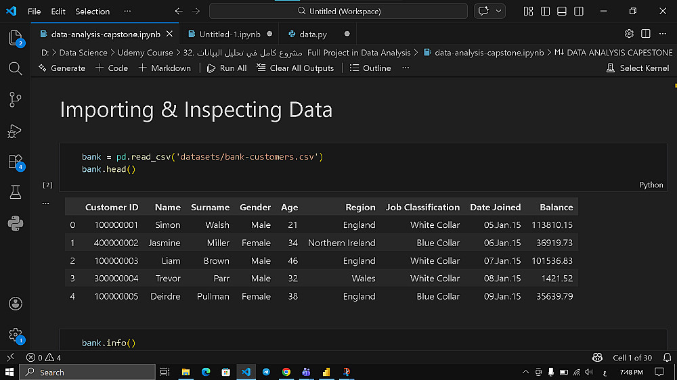The height and width of the screenshot is (380, 677).
Task: Click the Untitled (Workspace) search box
Action: click(x=338, y=11)
